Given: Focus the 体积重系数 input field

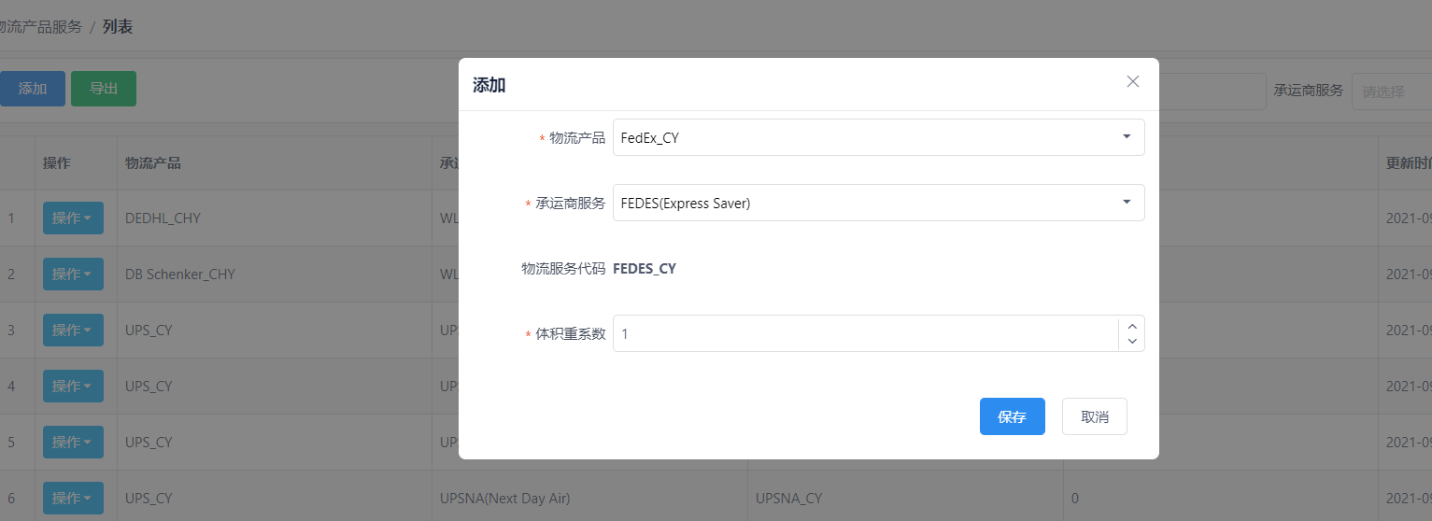Looking at the screenshot, I should (865, 333).
